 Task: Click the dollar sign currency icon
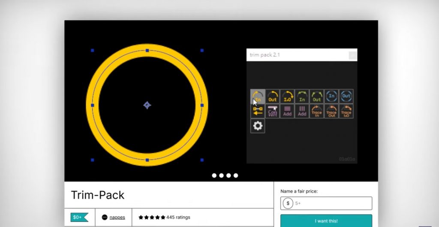click(288, 203)
